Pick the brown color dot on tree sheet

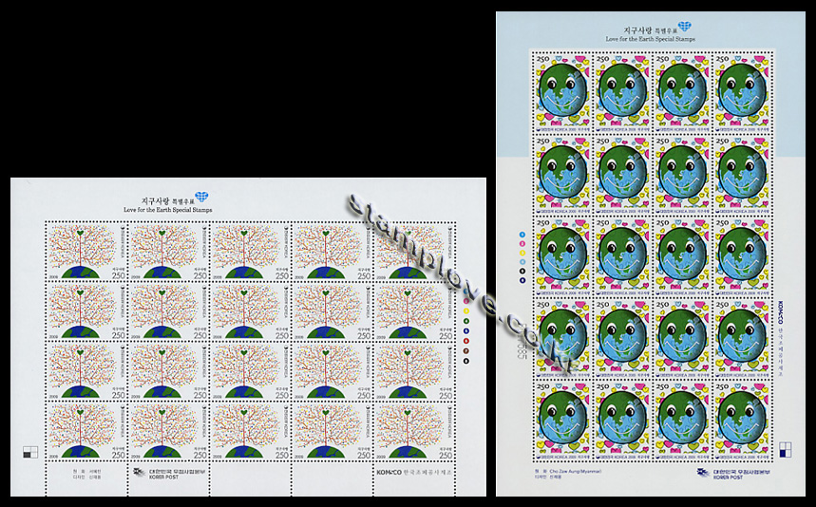click(x=465, y=351)
